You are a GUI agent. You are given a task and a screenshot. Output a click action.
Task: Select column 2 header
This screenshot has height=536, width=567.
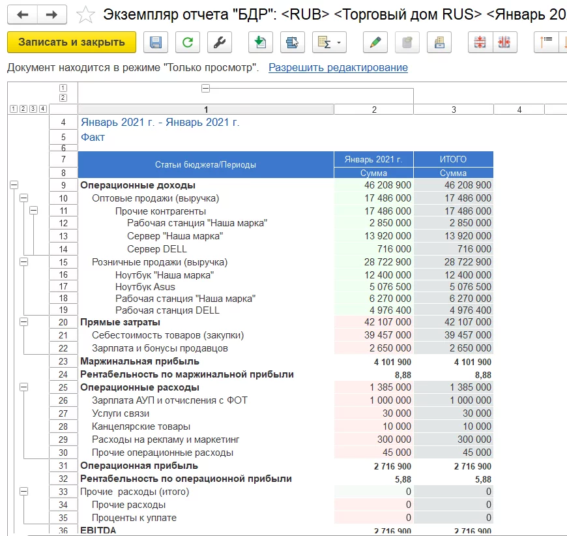373,110
